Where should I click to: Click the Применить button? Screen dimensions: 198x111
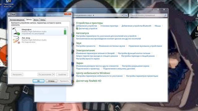pos(64,81)
